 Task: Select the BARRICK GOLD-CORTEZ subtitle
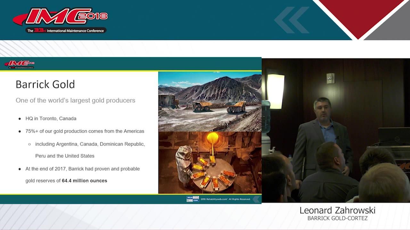(x=337, y=218)
